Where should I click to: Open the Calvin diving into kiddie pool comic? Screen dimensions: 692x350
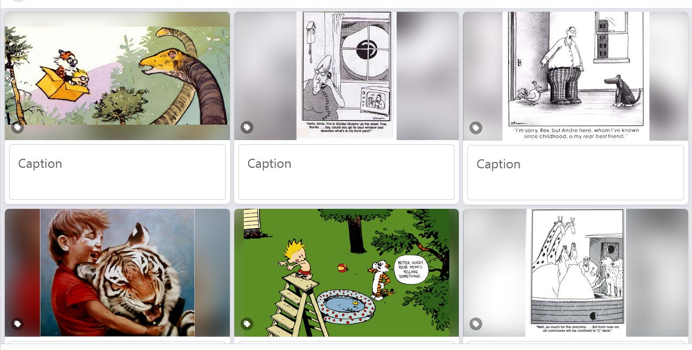(347, 273)
